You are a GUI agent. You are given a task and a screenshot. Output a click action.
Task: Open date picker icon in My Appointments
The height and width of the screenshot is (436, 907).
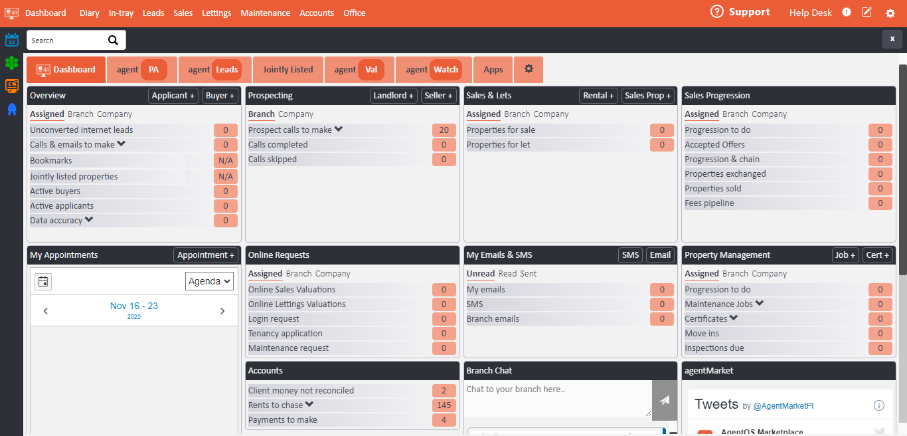pyautogui.click(x=43, y=282)
